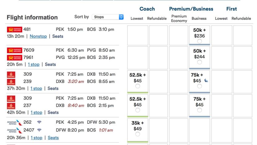Click the First cabin header
The width and height of the screenshot is (257, 145).
[x=231, y=9]
